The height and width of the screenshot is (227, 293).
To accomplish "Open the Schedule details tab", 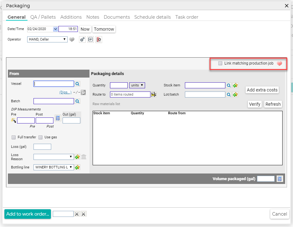I will pos(152,17).
